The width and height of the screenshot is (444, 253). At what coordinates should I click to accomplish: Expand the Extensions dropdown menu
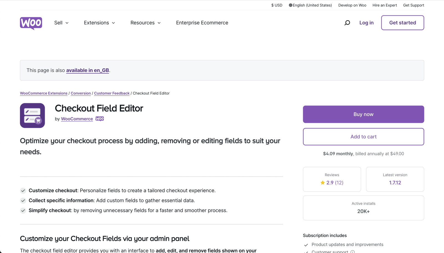coord(99,23)
